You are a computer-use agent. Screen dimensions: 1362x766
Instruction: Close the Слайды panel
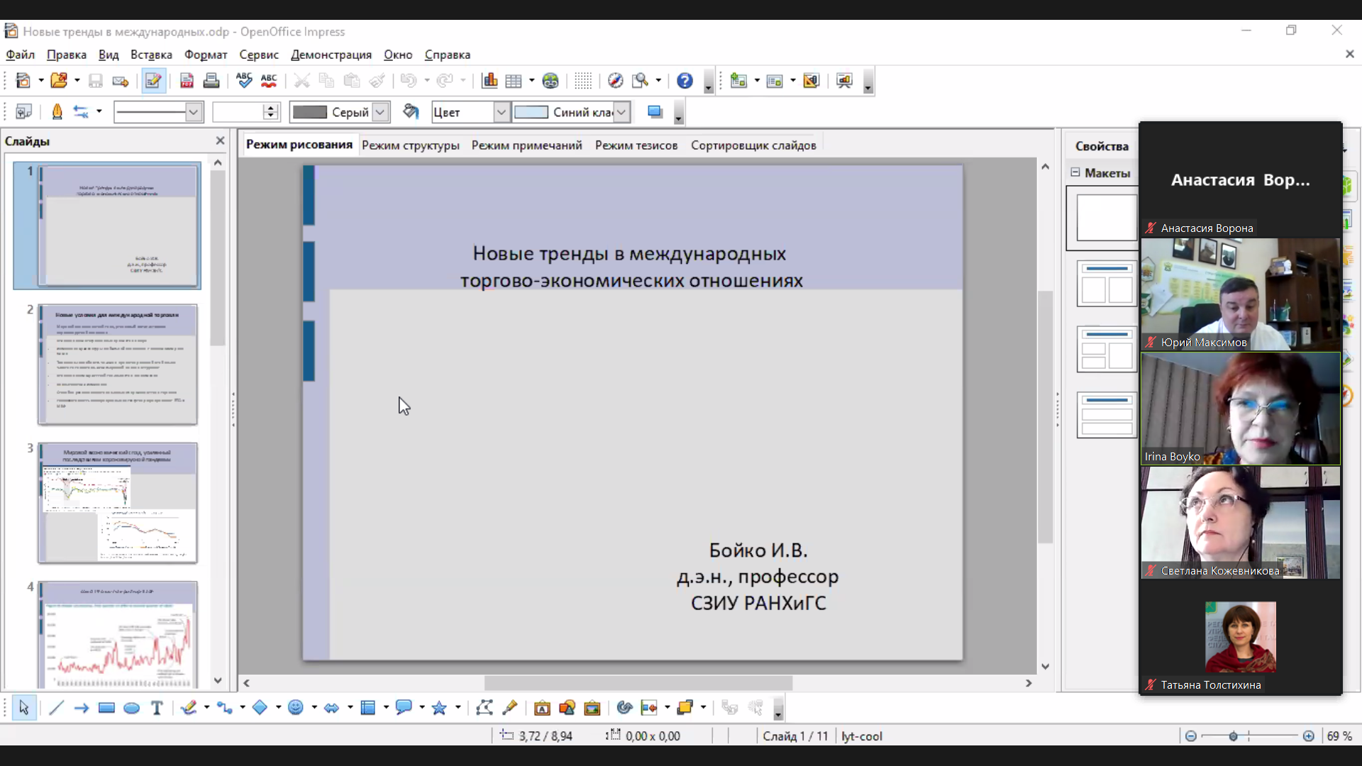point(221,141)
